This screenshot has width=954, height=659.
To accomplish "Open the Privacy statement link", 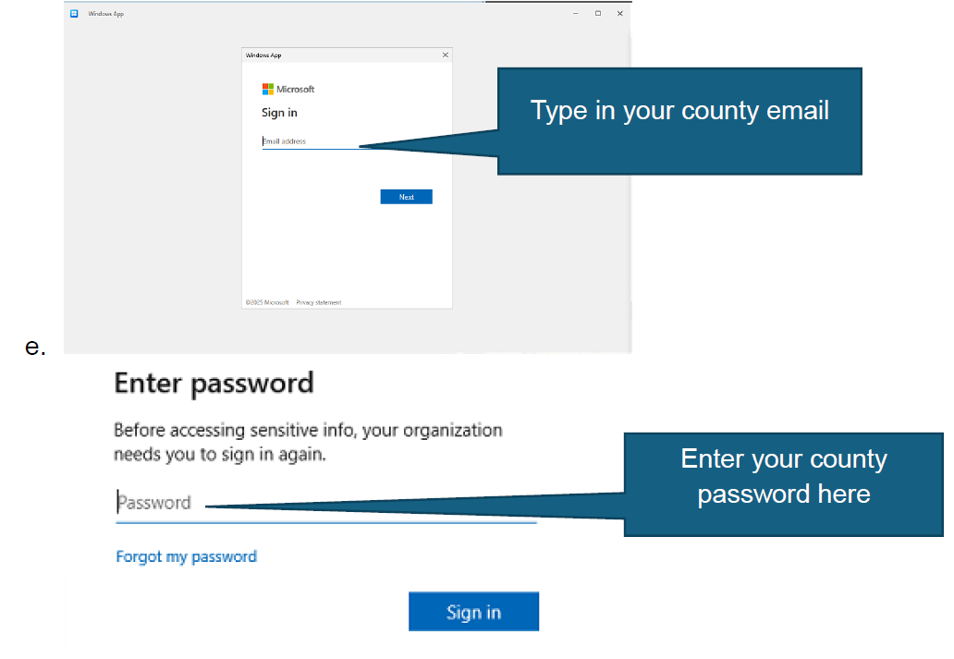I will (318, 302).
